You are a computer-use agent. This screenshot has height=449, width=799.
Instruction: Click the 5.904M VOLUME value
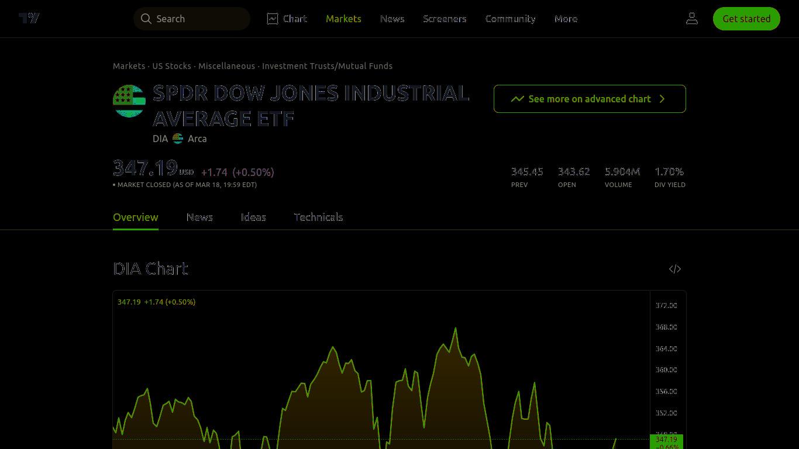coord(622,171)
